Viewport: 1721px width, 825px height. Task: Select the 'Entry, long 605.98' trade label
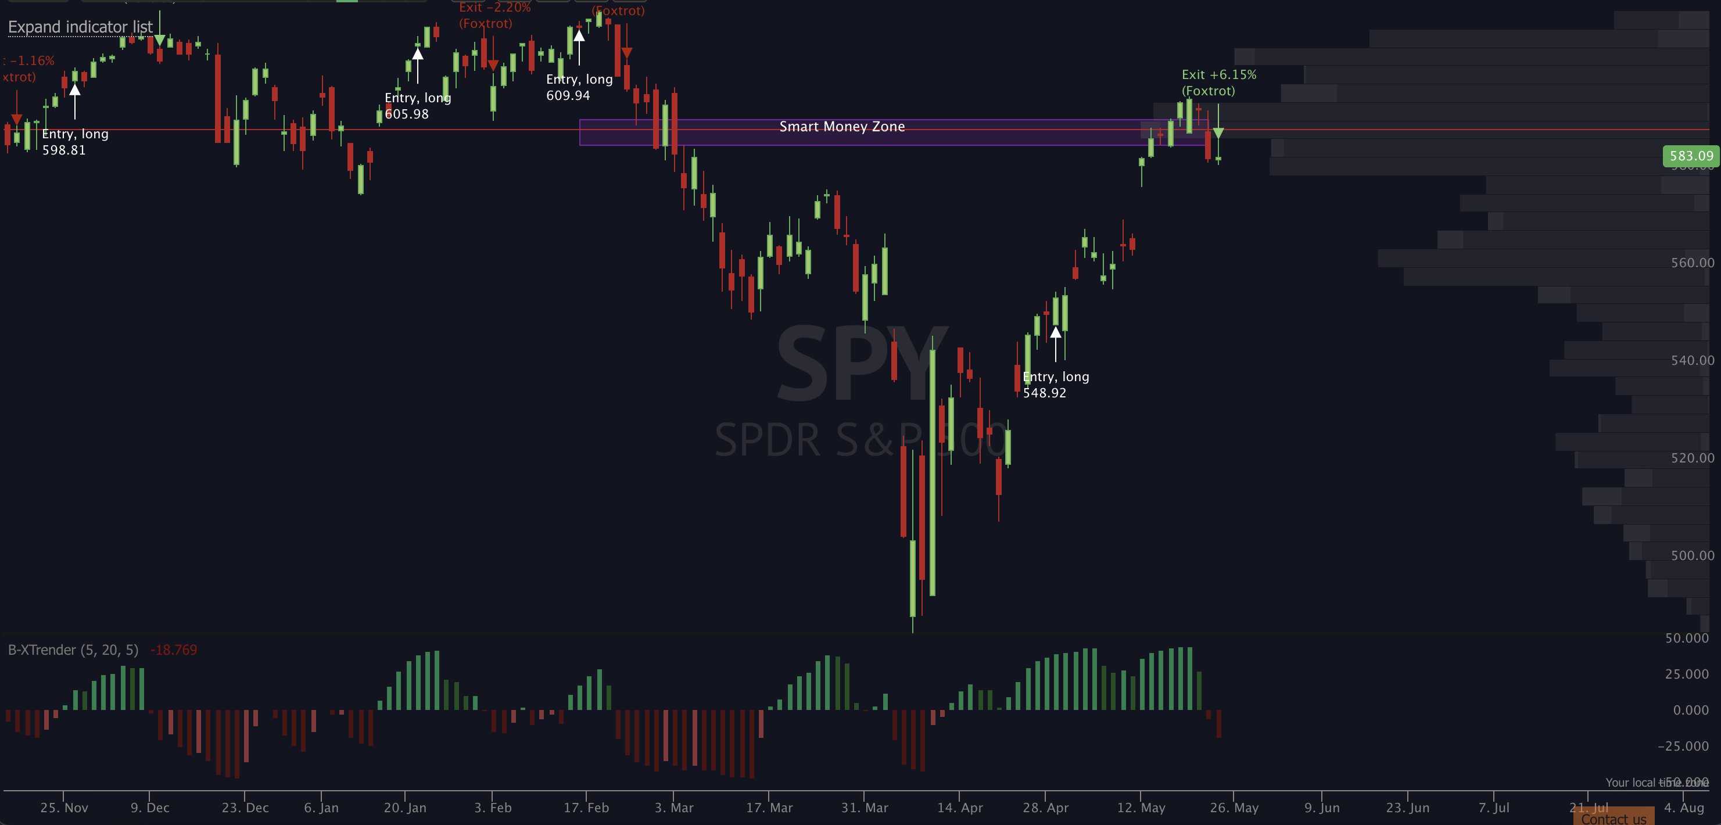click(x=418, y=106)
